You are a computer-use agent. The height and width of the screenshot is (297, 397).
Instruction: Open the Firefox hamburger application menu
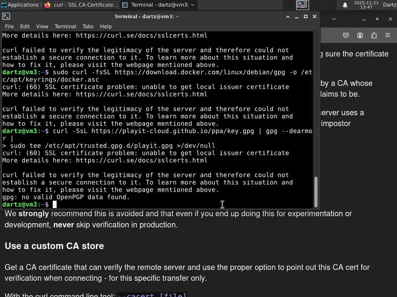[388, 35]
